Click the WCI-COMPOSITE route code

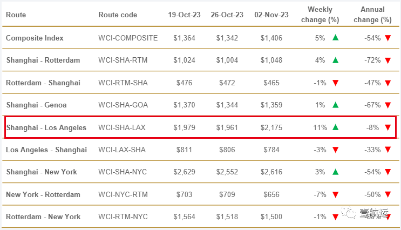128,38
